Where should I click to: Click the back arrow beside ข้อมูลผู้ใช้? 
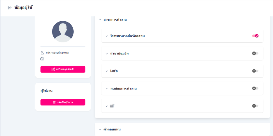point(10,8)
